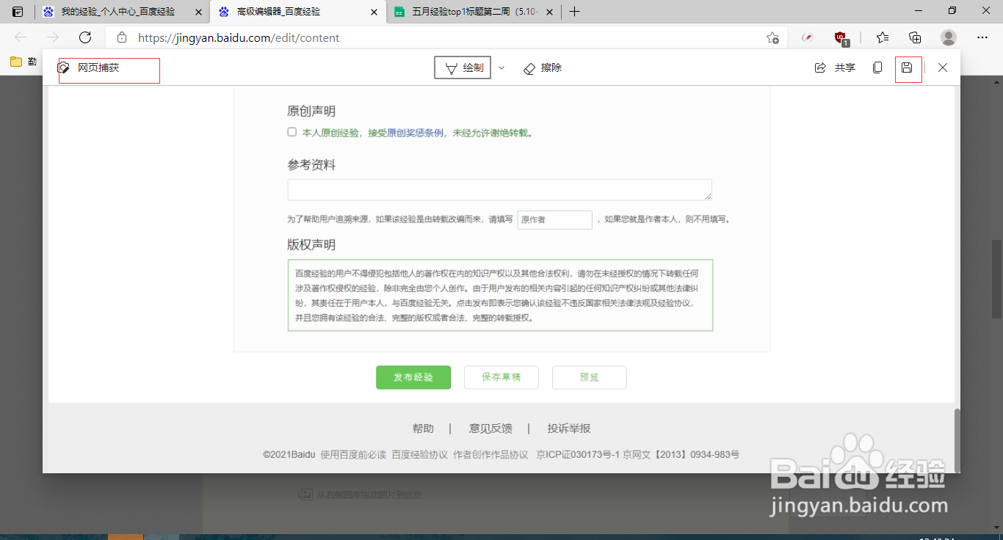The width and height of the screenshot is (1003, 540).
Task: Open the browser settings ellipsis menu
Action: coord(982,37)
